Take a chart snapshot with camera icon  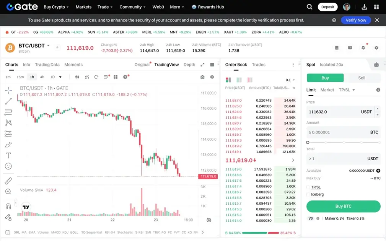tap(202, 77)
